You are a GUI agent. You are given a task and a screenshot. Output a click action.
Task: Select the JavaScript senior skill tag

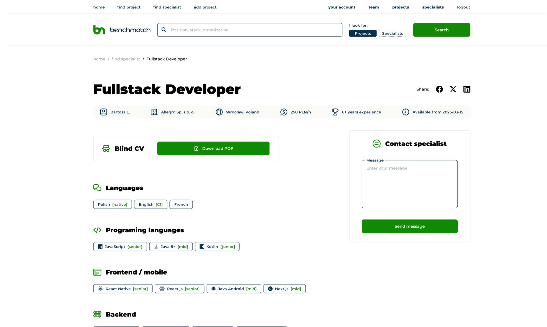(x=120, y=247)
